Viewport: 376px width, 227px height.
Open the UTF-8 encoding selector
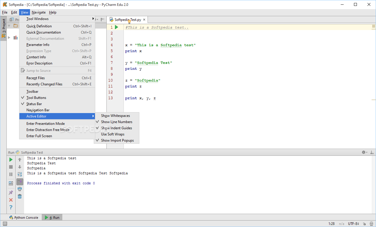pyautogui.click(x=354, y=224)
